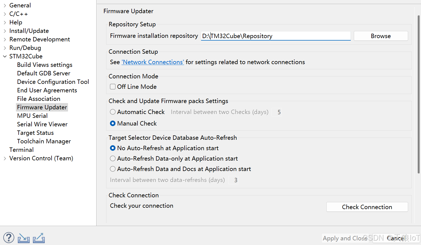Open the Terminal preferences page
The width and height of the screenshot is (421, 245).
pyautogui.click(x=21, y=150)
